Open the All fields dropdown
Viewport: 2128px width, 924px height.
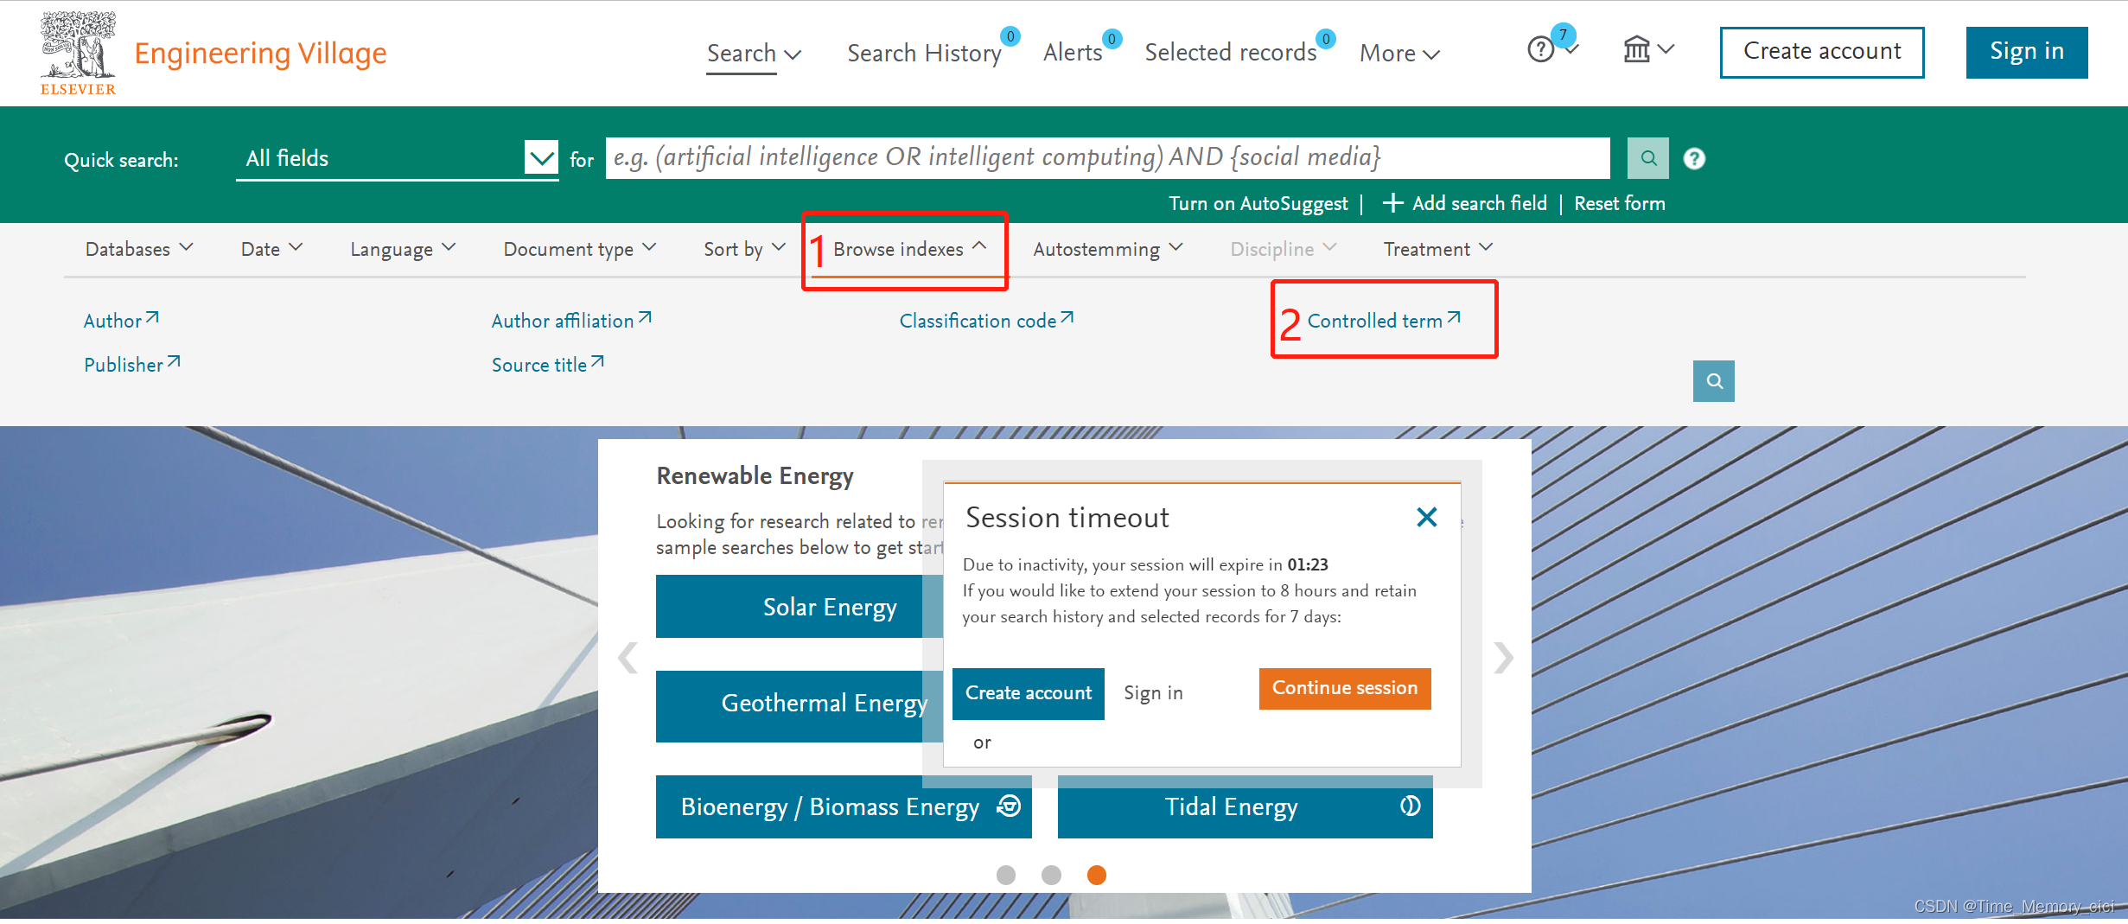(398, 158)
